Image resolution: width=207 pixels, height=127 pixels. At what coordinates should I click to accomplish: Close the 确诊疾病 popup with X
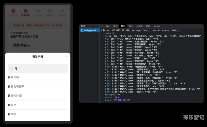[66, 56]
